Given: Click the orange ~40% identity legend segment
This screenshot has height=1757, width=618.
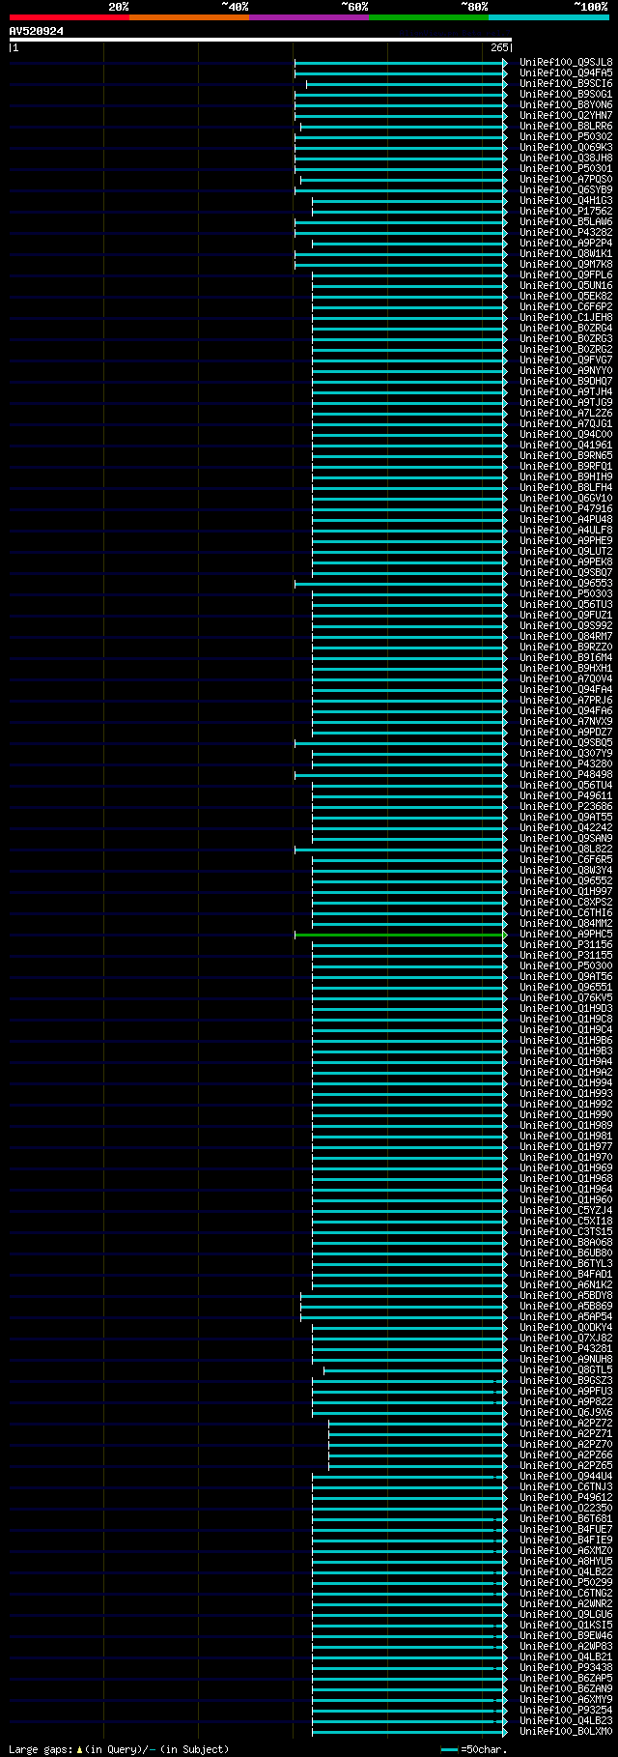Looking at the screenshot, I should [189, 17].
